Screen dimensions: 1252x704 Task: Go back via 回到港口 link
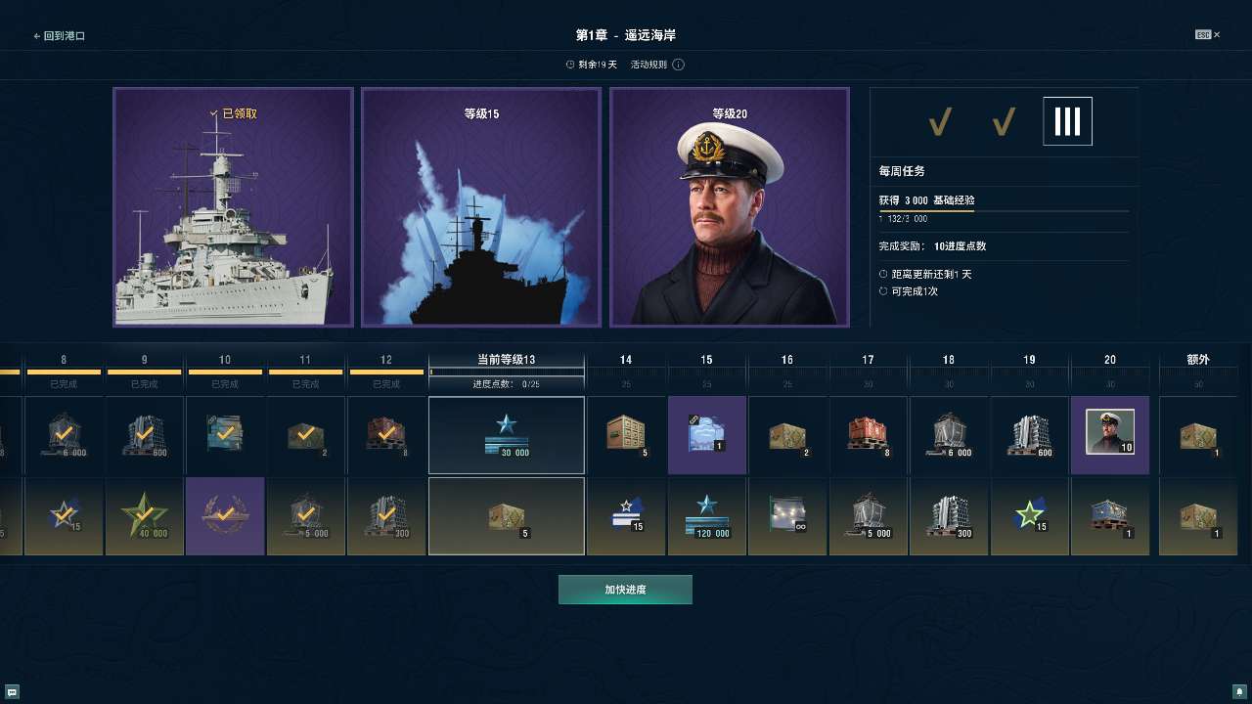pos(60,35)
